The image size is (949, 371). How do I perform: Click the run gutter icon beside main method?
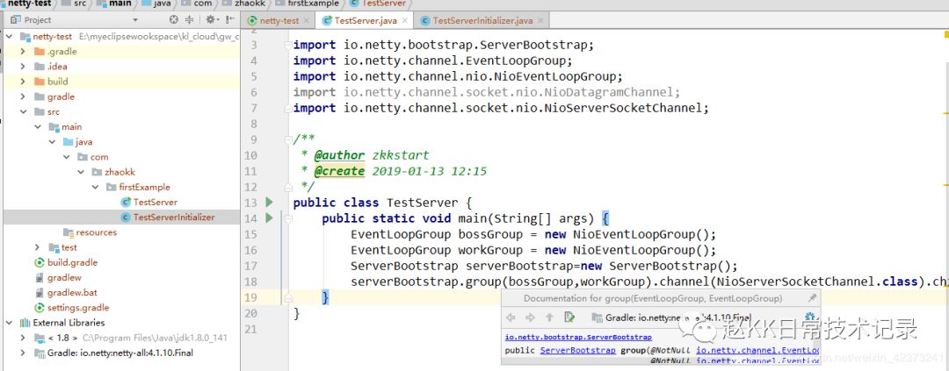[270, 218]
